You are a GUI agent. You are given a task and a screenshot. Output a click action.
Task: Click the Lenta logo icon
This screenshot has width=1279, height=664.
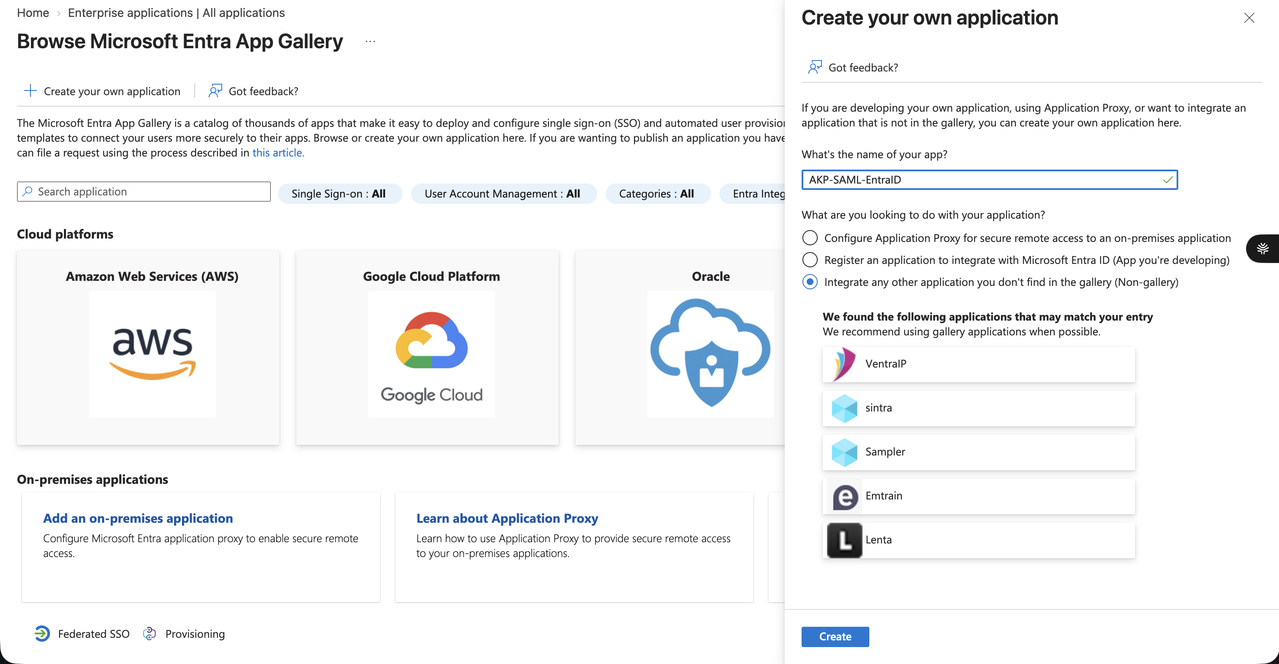(x=845, y=540)
